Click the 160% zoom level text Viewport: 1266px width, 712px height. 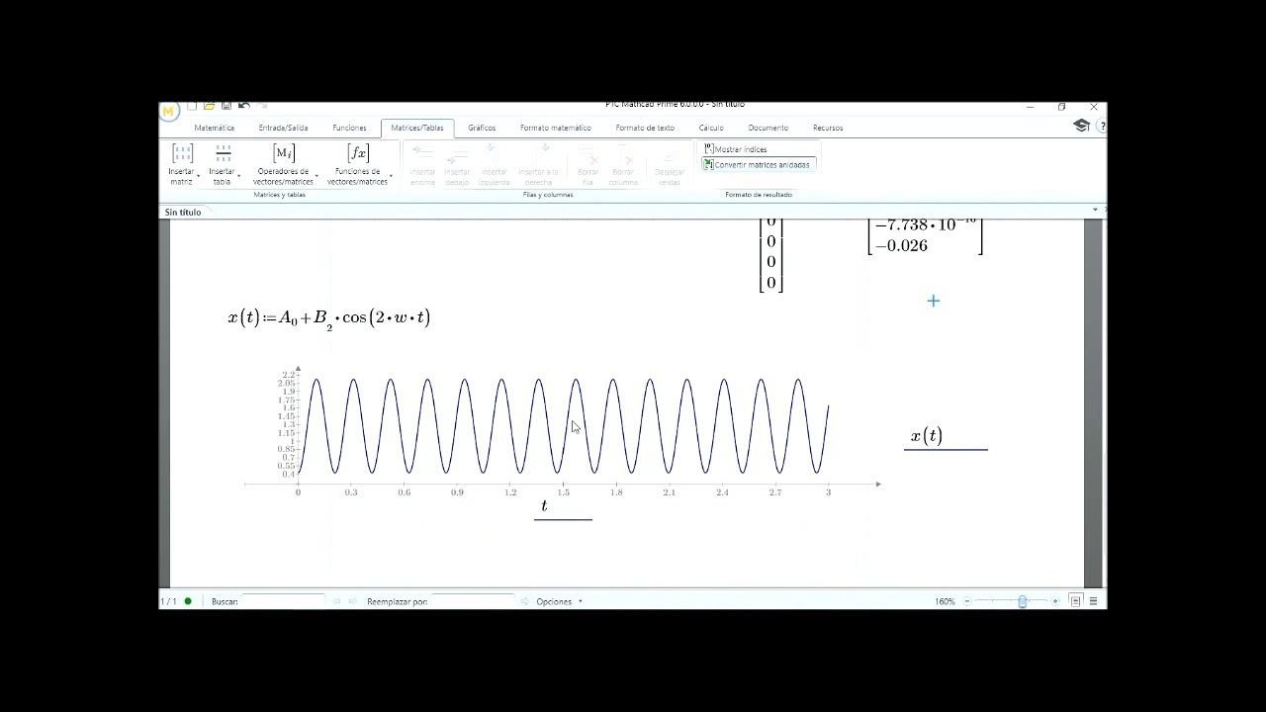pyautogui.click(x=945, y=601)
